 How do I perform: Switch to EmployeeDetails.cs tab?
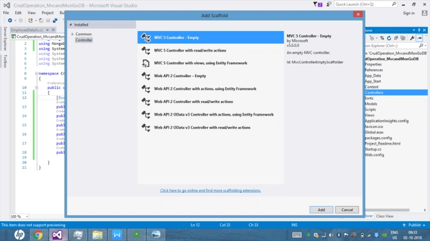pyautogui.click(x=27, y=30)
